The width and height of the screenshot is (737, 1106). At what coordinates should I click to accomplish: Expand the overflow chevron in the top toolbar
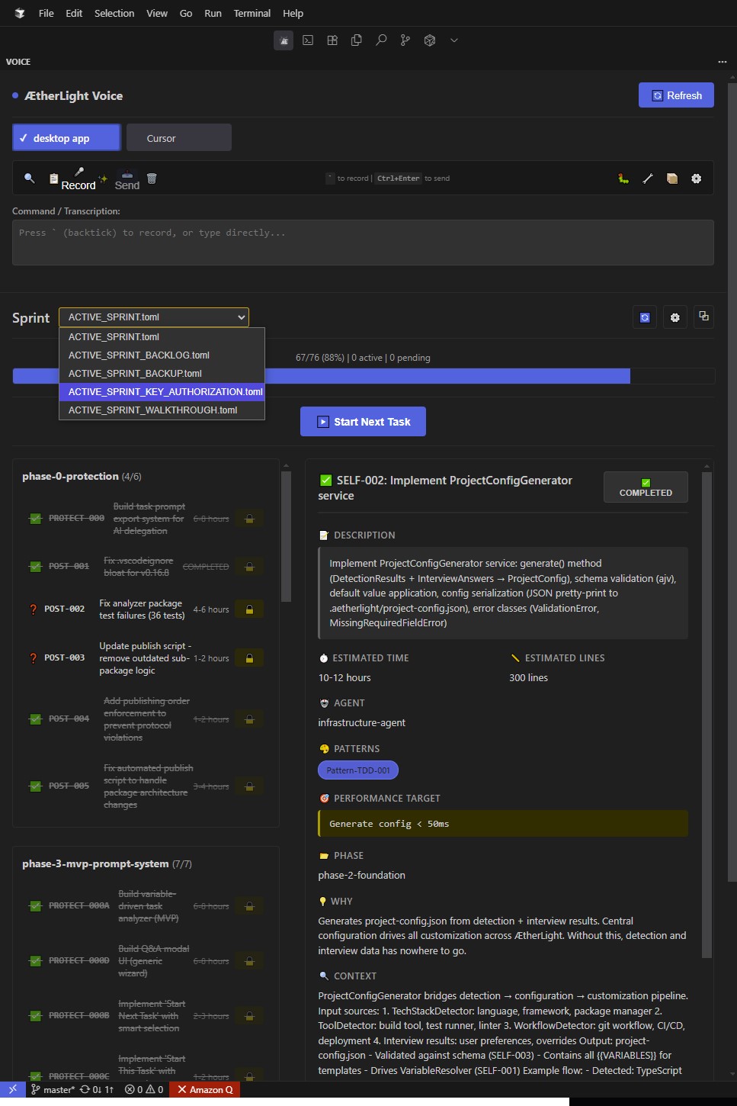(x=454, y=40)
